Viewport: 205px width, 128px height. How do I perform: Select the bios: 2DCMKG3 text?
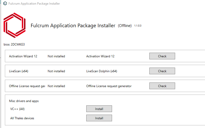point(14,44)
